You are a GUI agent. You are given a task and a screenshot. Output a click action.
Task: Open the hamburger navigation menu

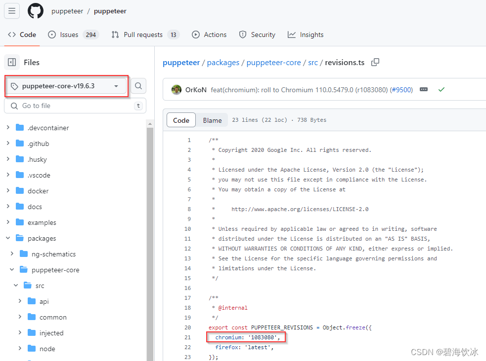12,11
